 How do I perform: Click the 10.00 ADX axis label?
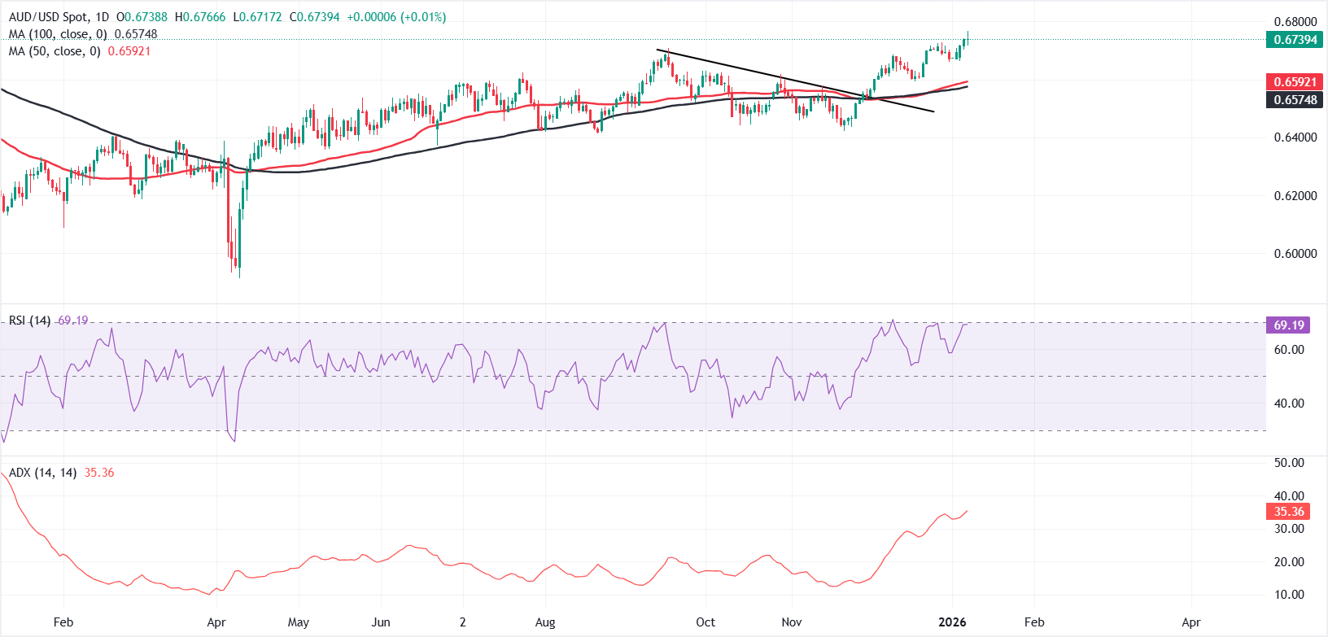pos(1288,595)
